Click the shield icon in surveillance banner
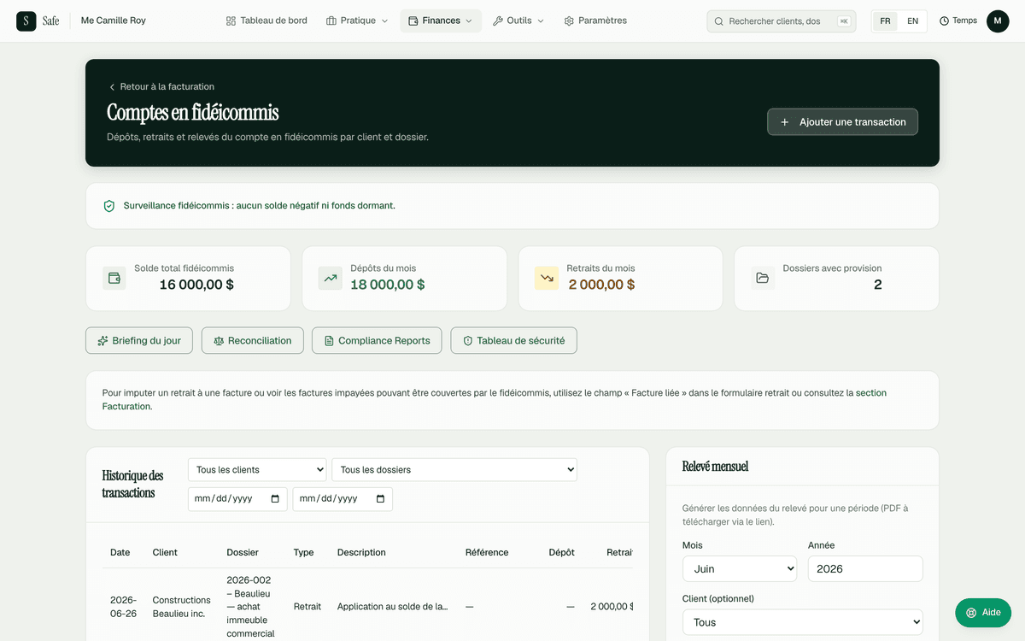Screen dimensions: 1025x641 [x=108, y=206]
